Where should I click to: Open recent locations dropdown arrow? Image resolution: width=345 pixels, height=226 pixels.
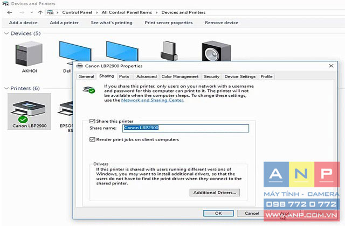pos(32,12)
